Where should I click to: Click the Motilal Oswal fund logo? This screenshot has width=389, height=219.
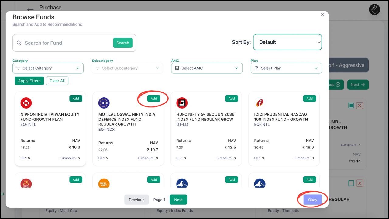pyautogui.click(x=104, y=103)
